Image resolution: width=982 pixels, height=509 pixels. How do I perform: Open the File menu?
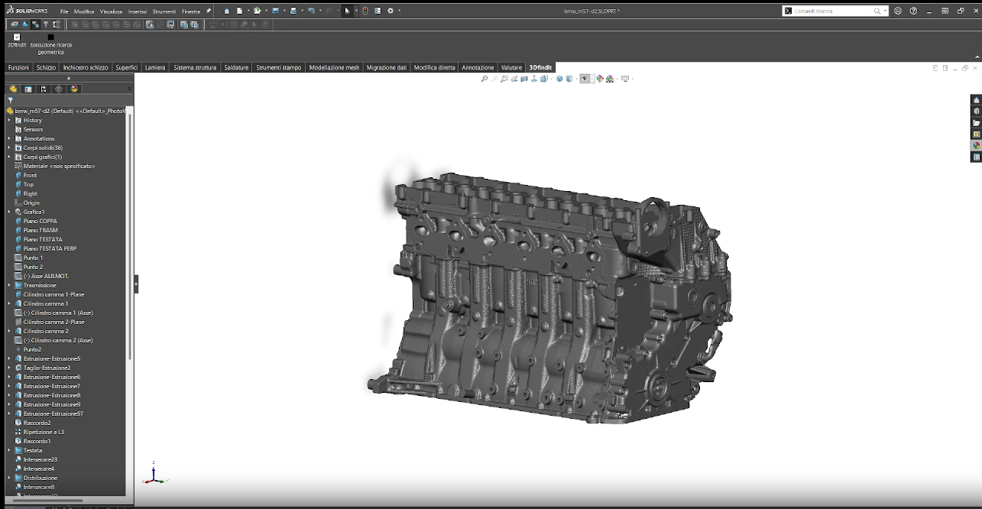tap(64, 11)
